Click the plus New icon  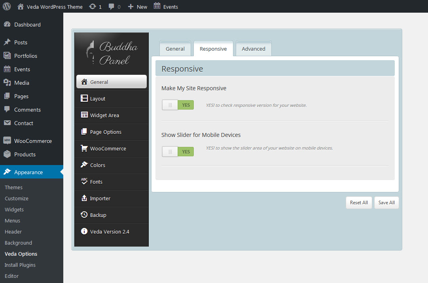131,7
